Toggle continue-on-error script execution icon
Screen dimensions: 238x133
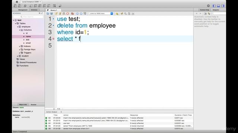(73, 14)
